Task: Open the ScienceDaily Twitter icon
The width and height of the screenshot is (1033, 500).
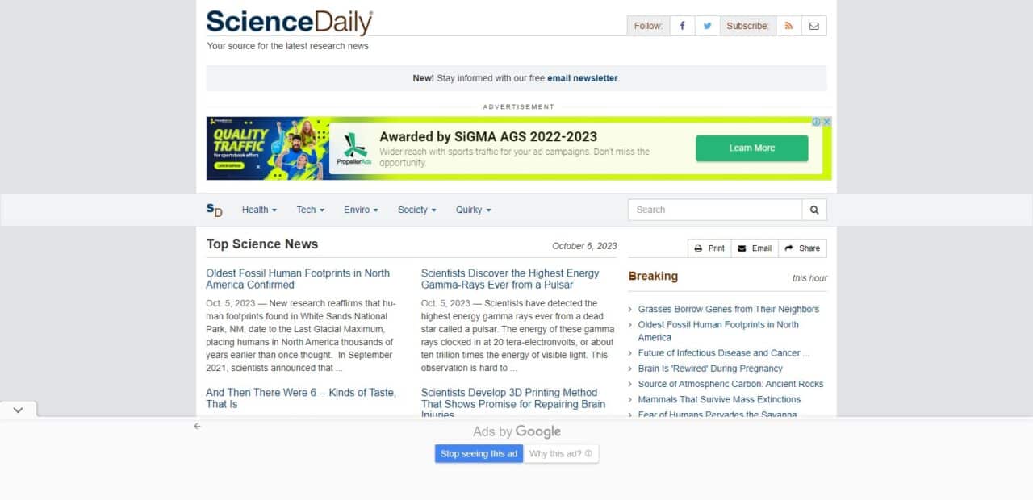Action: click(x=707, y=26)
